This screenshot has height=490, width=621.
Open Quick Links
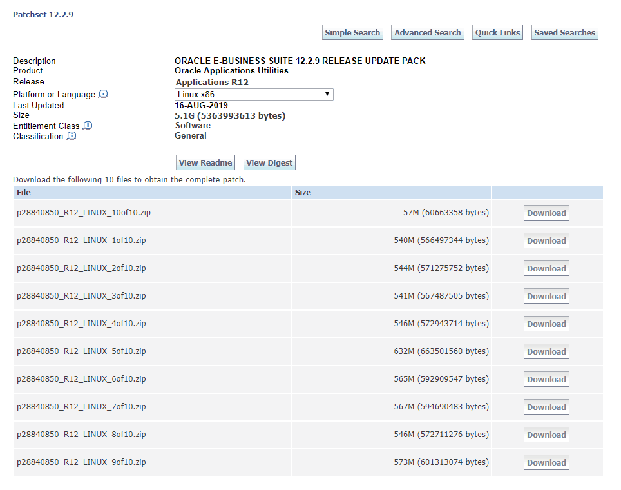point(497,32)
